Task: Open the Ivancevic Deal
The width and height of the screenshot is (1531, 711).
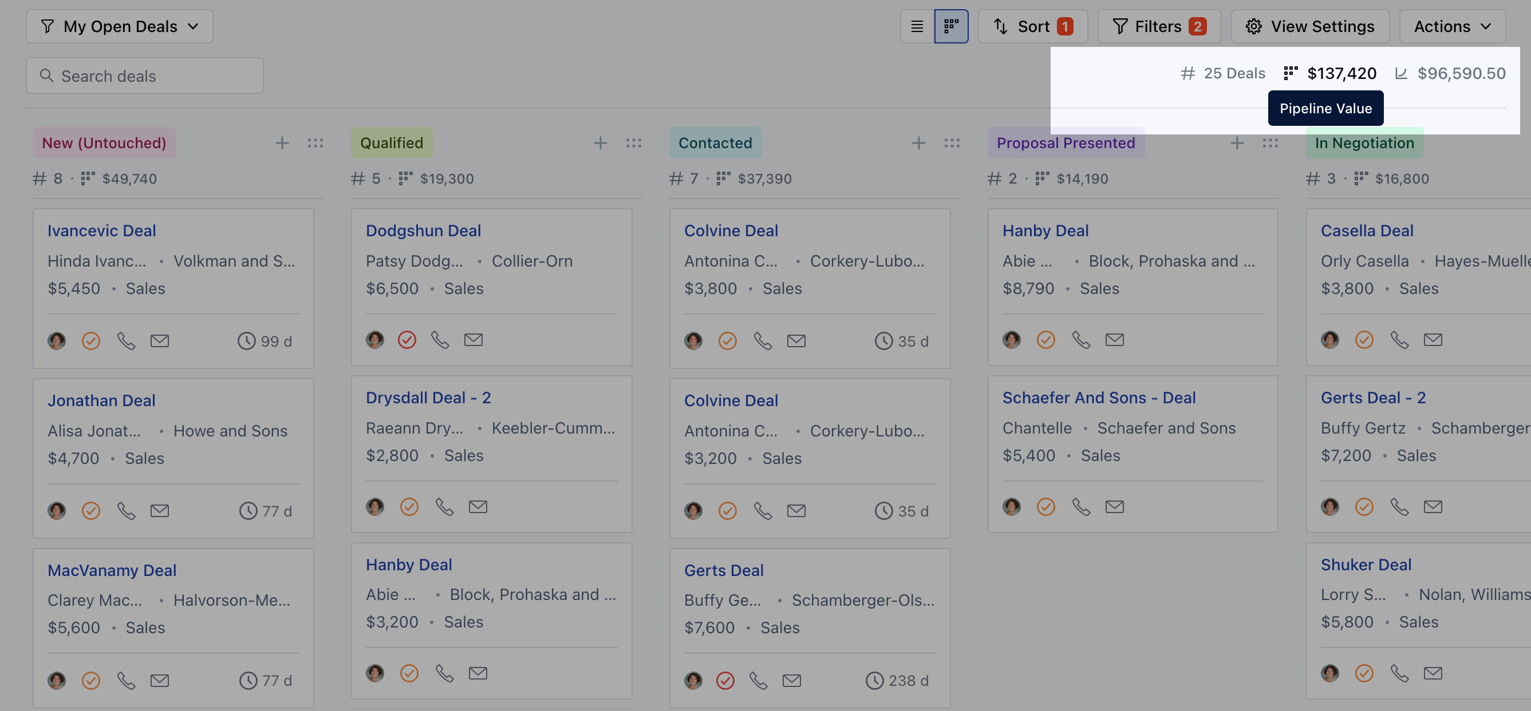Action: 102,231
